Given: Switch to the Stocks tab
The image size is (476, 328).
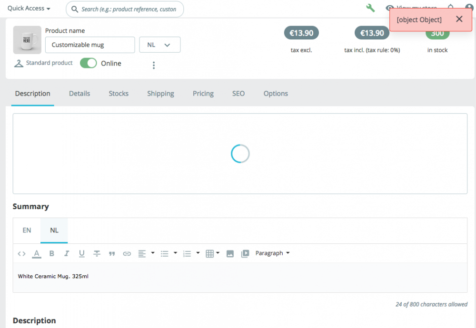Looking at the screenshot, I should coord(119,93).
